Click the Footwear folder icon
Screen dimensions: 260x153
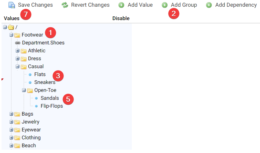click(17, 35)
